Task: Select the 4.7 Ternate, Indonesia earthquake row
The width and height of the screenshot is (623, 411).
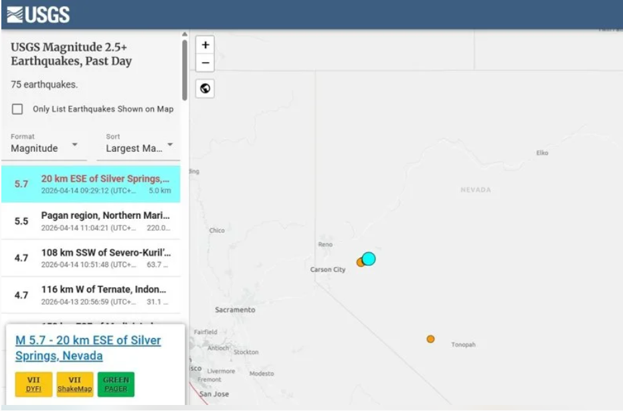Action: click(x=91, y=295)
